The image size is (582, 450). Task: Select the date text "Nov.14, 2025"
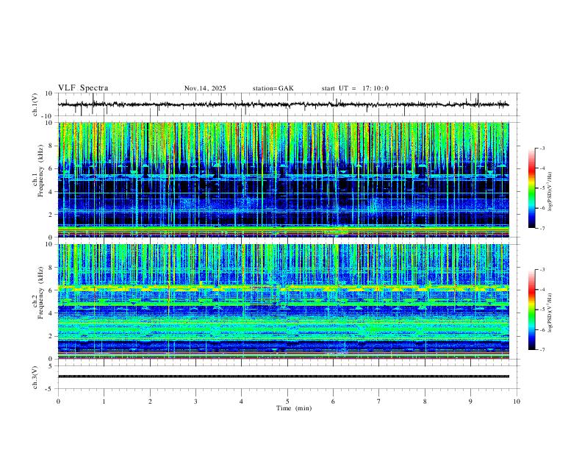tap(205, 88)
